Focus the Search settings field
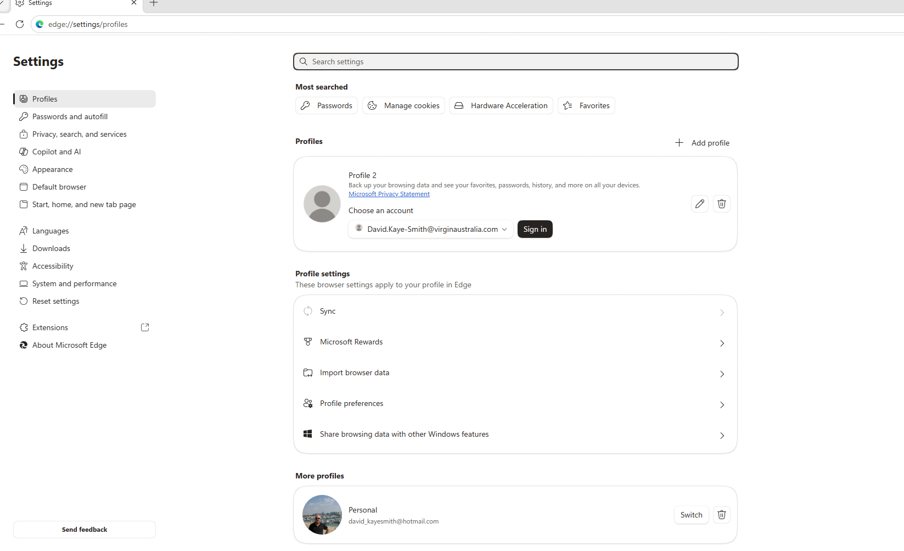The height and width of the screenshot is (551, 904). 516,62
